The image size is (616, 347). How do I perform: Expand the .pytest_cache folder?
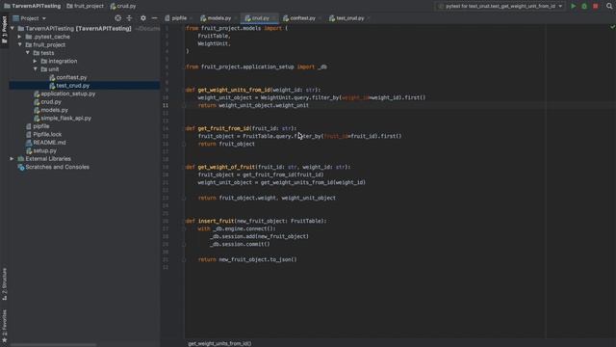[x=19, y=37]
